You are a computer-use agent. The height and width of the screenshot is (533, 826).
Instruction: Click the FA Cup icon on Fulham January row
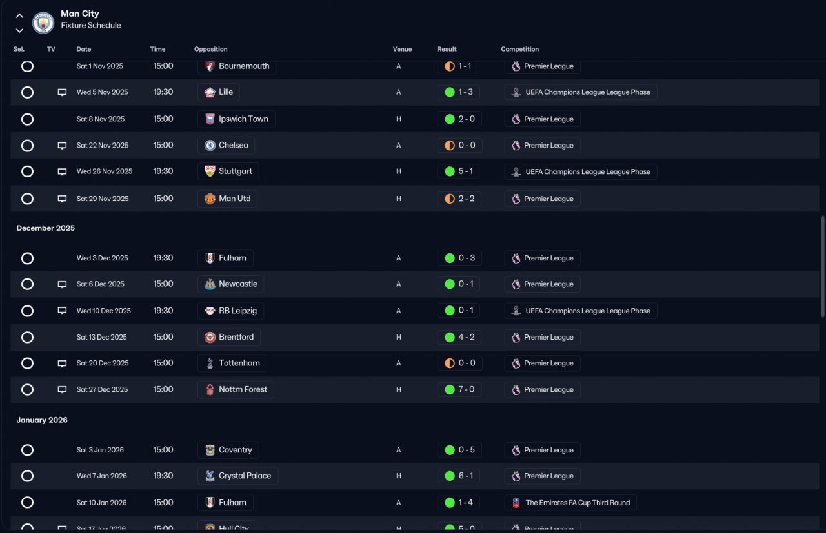pos(516,503)
